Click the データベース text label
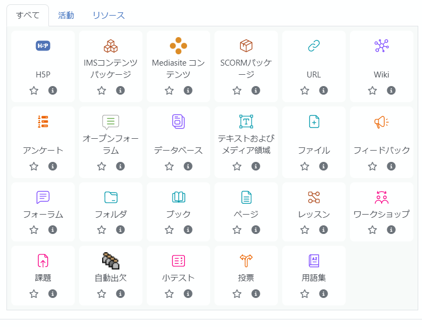422x327 pixels. point(178,150)
